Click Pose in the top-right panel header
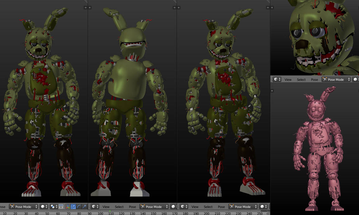This screenshot has width=359, height=215. coord(314,80)
